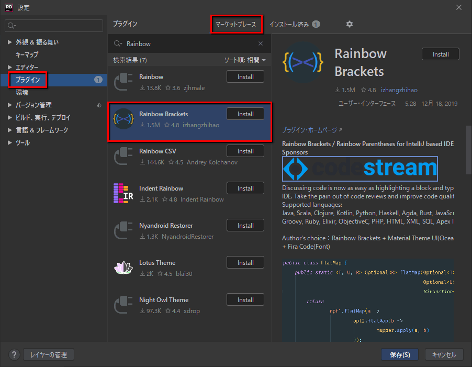Install Rainbow Brackets from details panel
This screenshot has height=367, width=472.
tap(441, 54)
